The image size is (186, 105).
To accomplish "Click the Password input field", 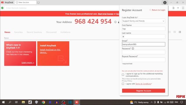I will click(144, 52).
